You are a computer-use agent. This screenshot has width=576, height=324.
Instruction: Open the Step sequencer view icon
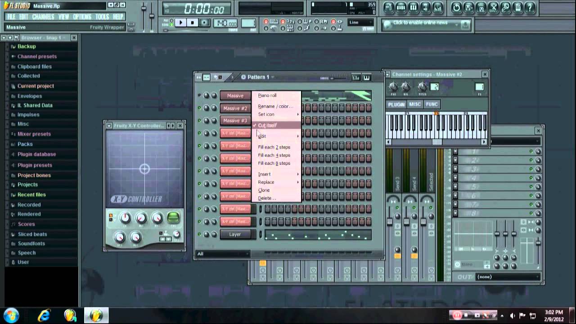coord(401,8)
